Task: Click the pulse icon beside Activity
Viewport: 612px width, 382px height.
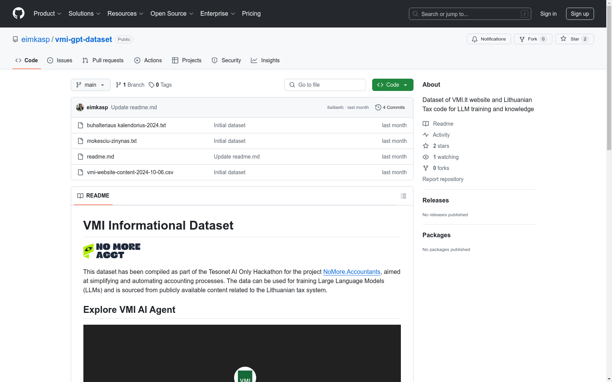Action: click(426, 135)
